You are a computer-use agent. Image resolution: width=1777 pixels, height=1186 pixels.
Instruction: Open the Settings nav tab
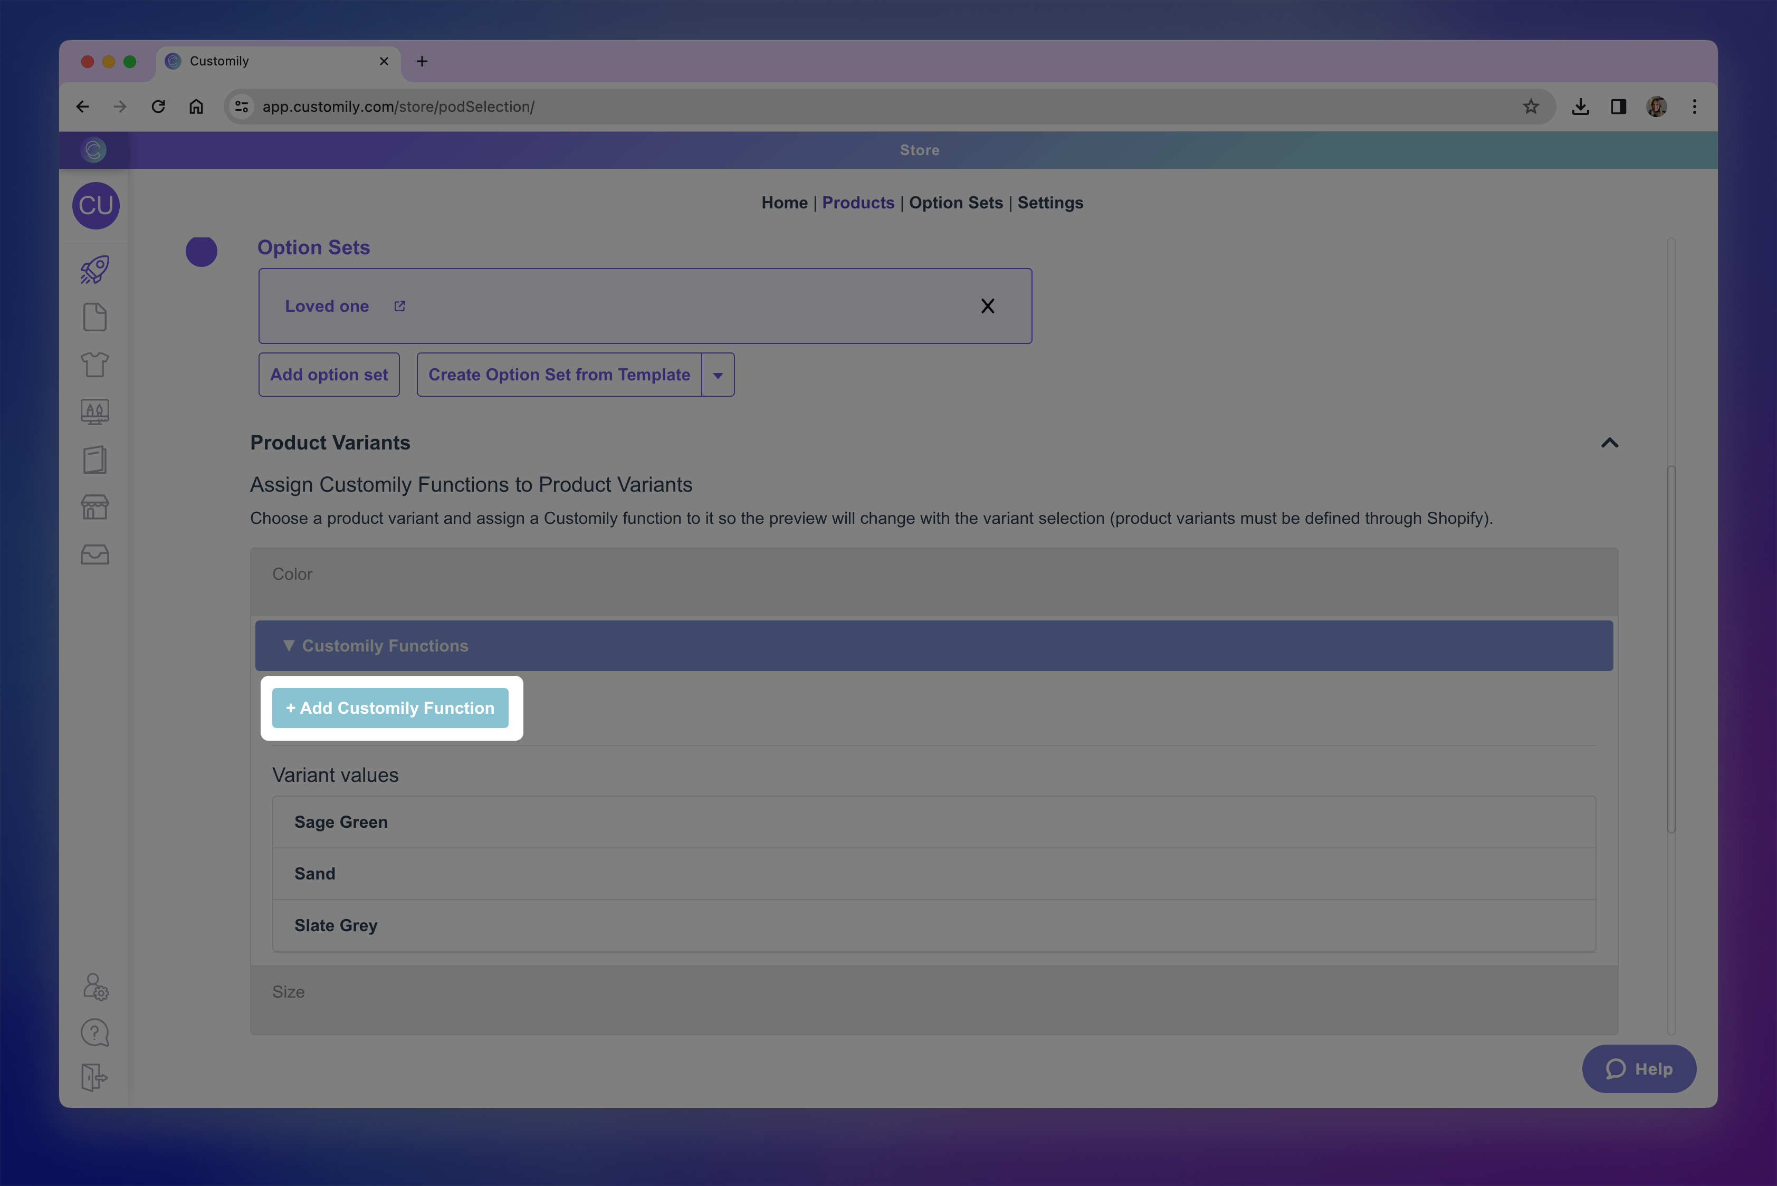coord(1049,203)
